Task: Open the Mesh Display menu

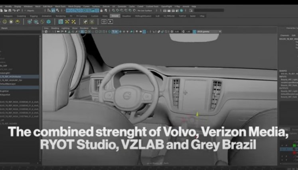Action: click(x=75, y=6)
